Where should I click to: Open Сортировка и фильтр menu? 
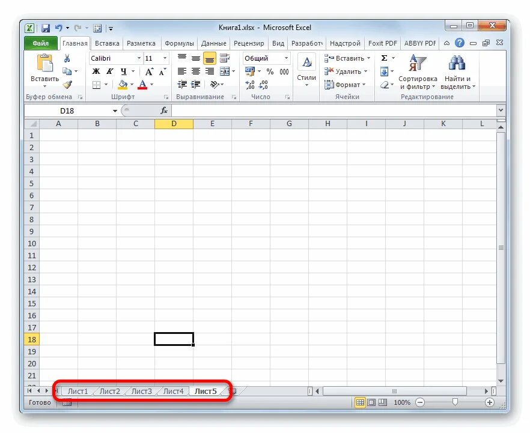point(418,72)
